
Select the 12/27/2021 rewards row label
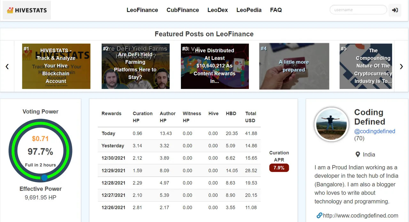(113, 195)
